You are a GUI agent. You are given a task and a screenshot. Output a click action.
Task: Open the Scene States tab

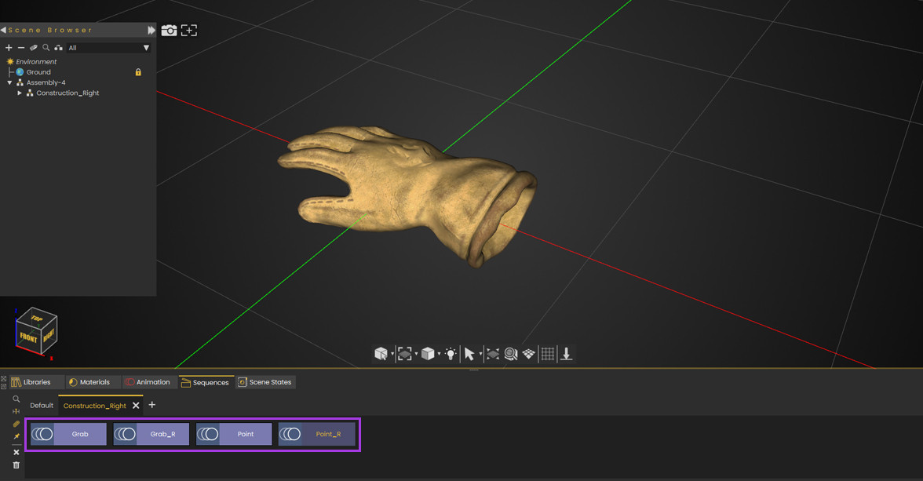265,382
